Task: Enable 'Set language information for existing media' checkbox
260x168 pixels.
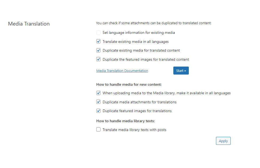Action: pyautogui.click(x=98, y=32)
